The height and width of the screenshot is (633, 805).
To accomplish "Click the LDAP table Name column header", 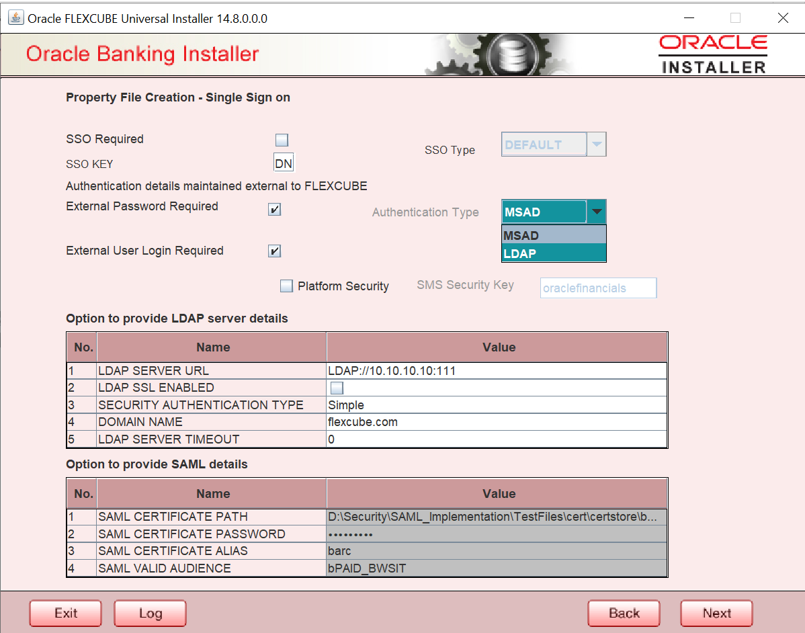I will pos(212,347).
